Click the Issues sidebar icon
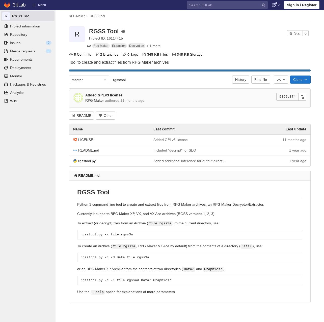The width and height of the screenshot is (324, 322). 6,43
